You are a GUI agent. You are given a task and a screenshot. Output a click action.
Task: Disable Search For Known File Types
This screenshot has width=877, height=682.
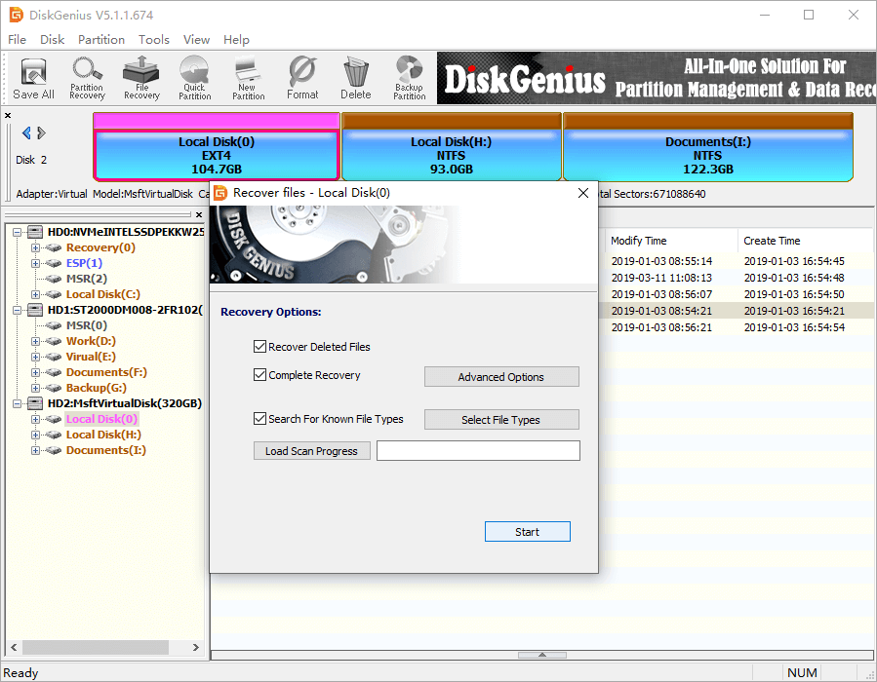(x=259, y=419)
